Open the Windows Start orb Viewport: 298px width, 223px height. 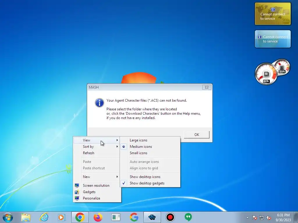(x=8, y=217)
